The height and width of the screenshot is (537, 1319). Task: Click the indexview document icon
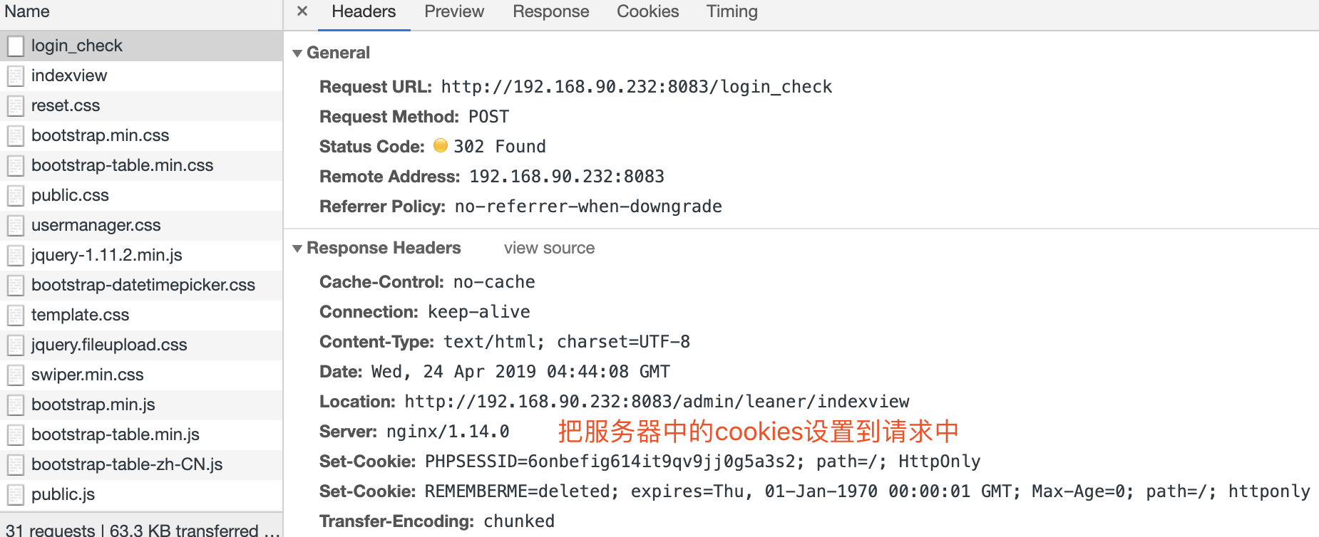pyautogui.click(x=16, y=76)
